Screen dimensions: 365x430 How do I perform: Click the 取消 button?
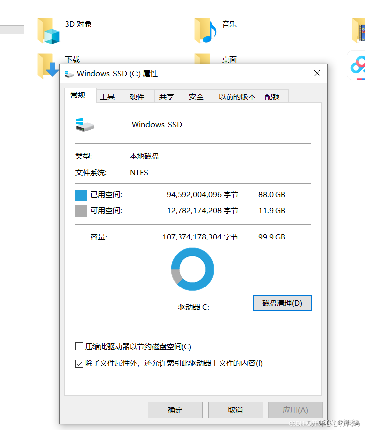[235, 410]
